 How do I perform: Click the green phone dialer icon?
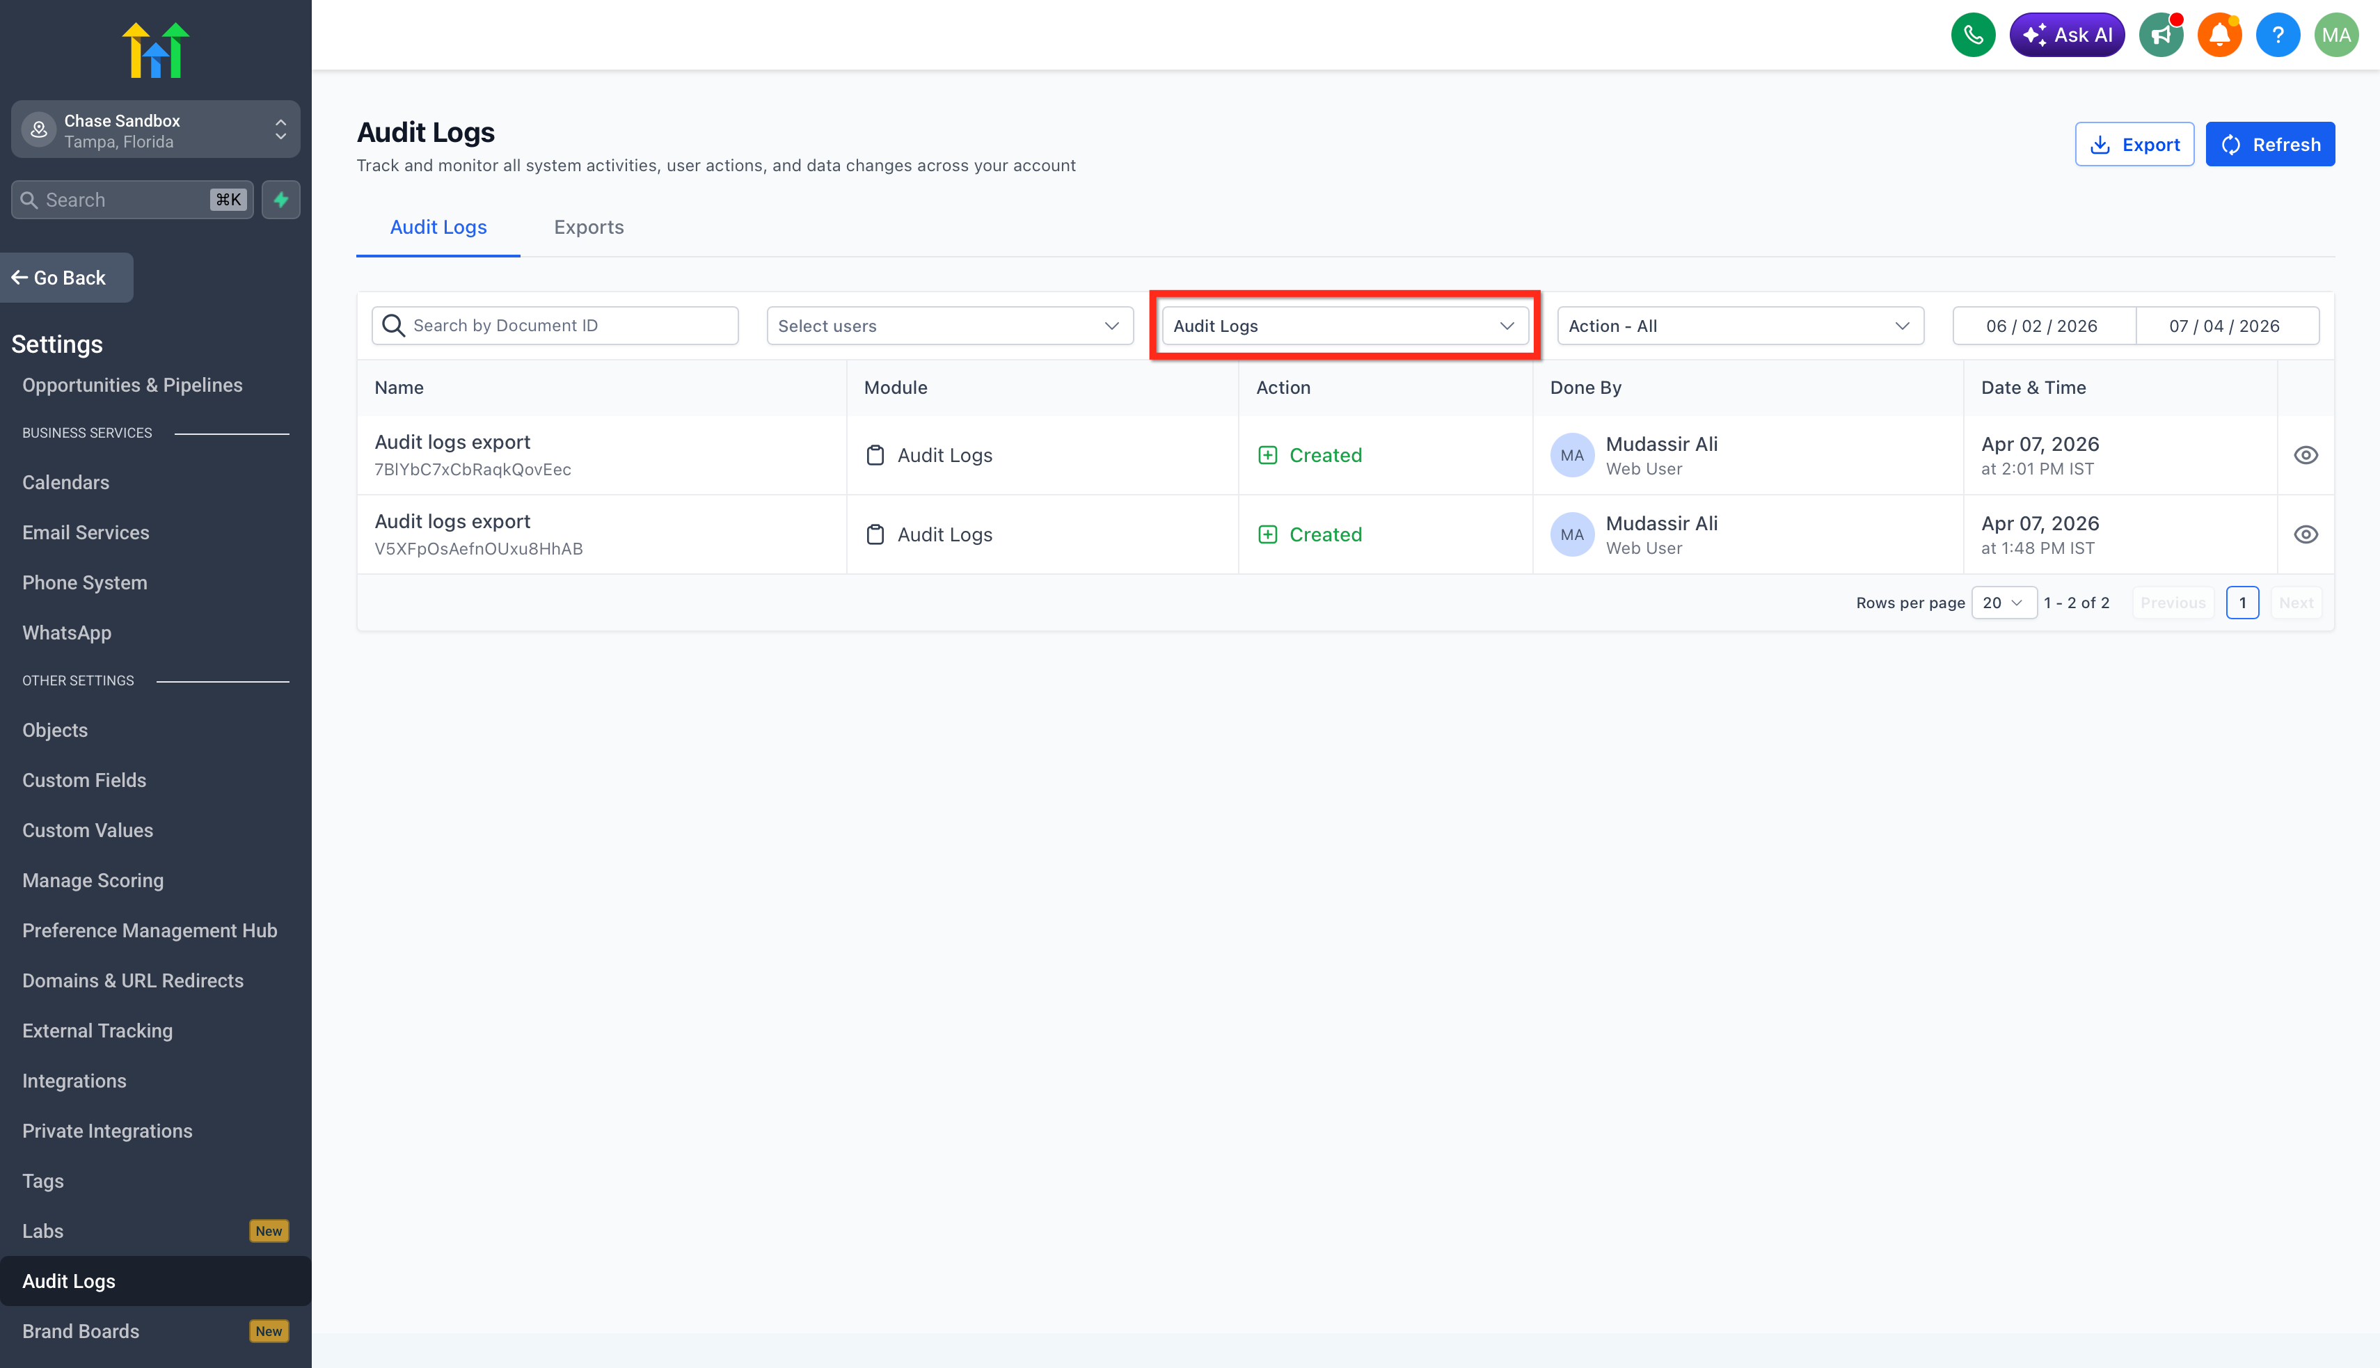pyautogui.click(x=1972, y=35)
